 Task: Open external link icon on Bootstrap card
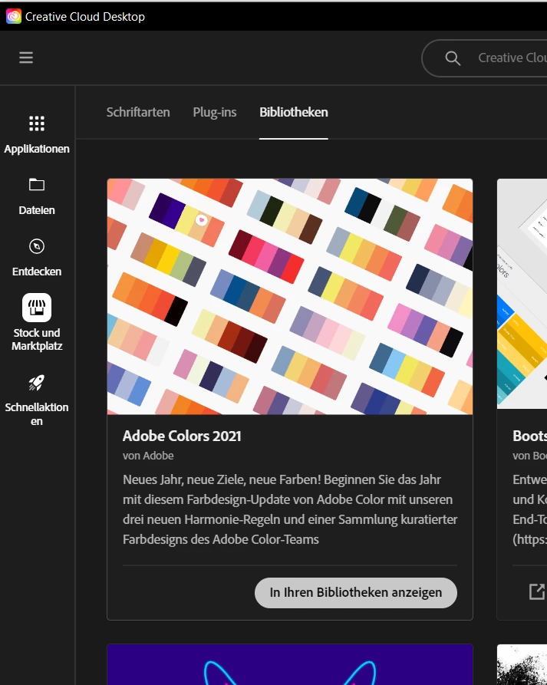[x=537, y=591]
